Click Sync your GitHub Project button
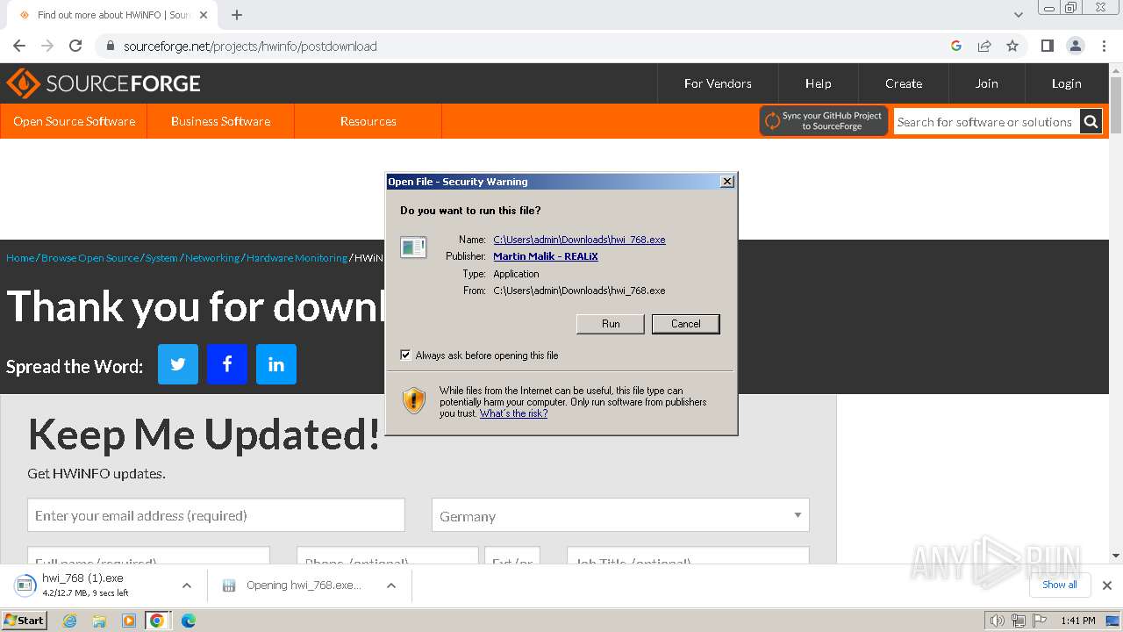This screenshot has width=1123, height=632. coord(824,121)
